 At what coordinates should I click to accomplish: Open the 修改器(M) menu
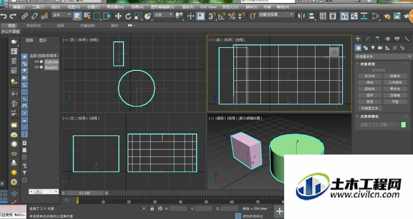point(115,7)
